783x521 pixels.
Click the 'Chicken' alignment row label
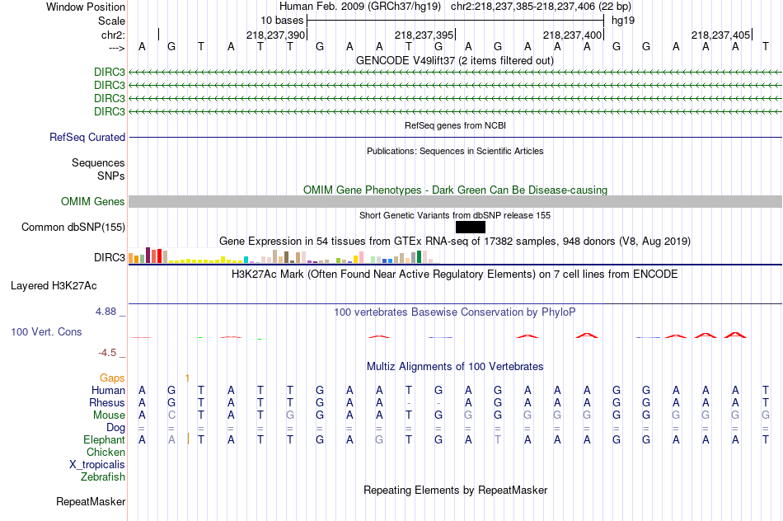pyautogui.click(x=105, y=452)
